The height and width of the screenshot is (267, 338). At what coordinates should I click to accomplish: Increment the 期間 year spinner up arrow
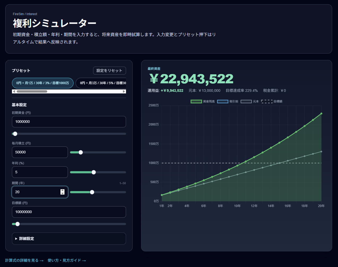[62, 190]
